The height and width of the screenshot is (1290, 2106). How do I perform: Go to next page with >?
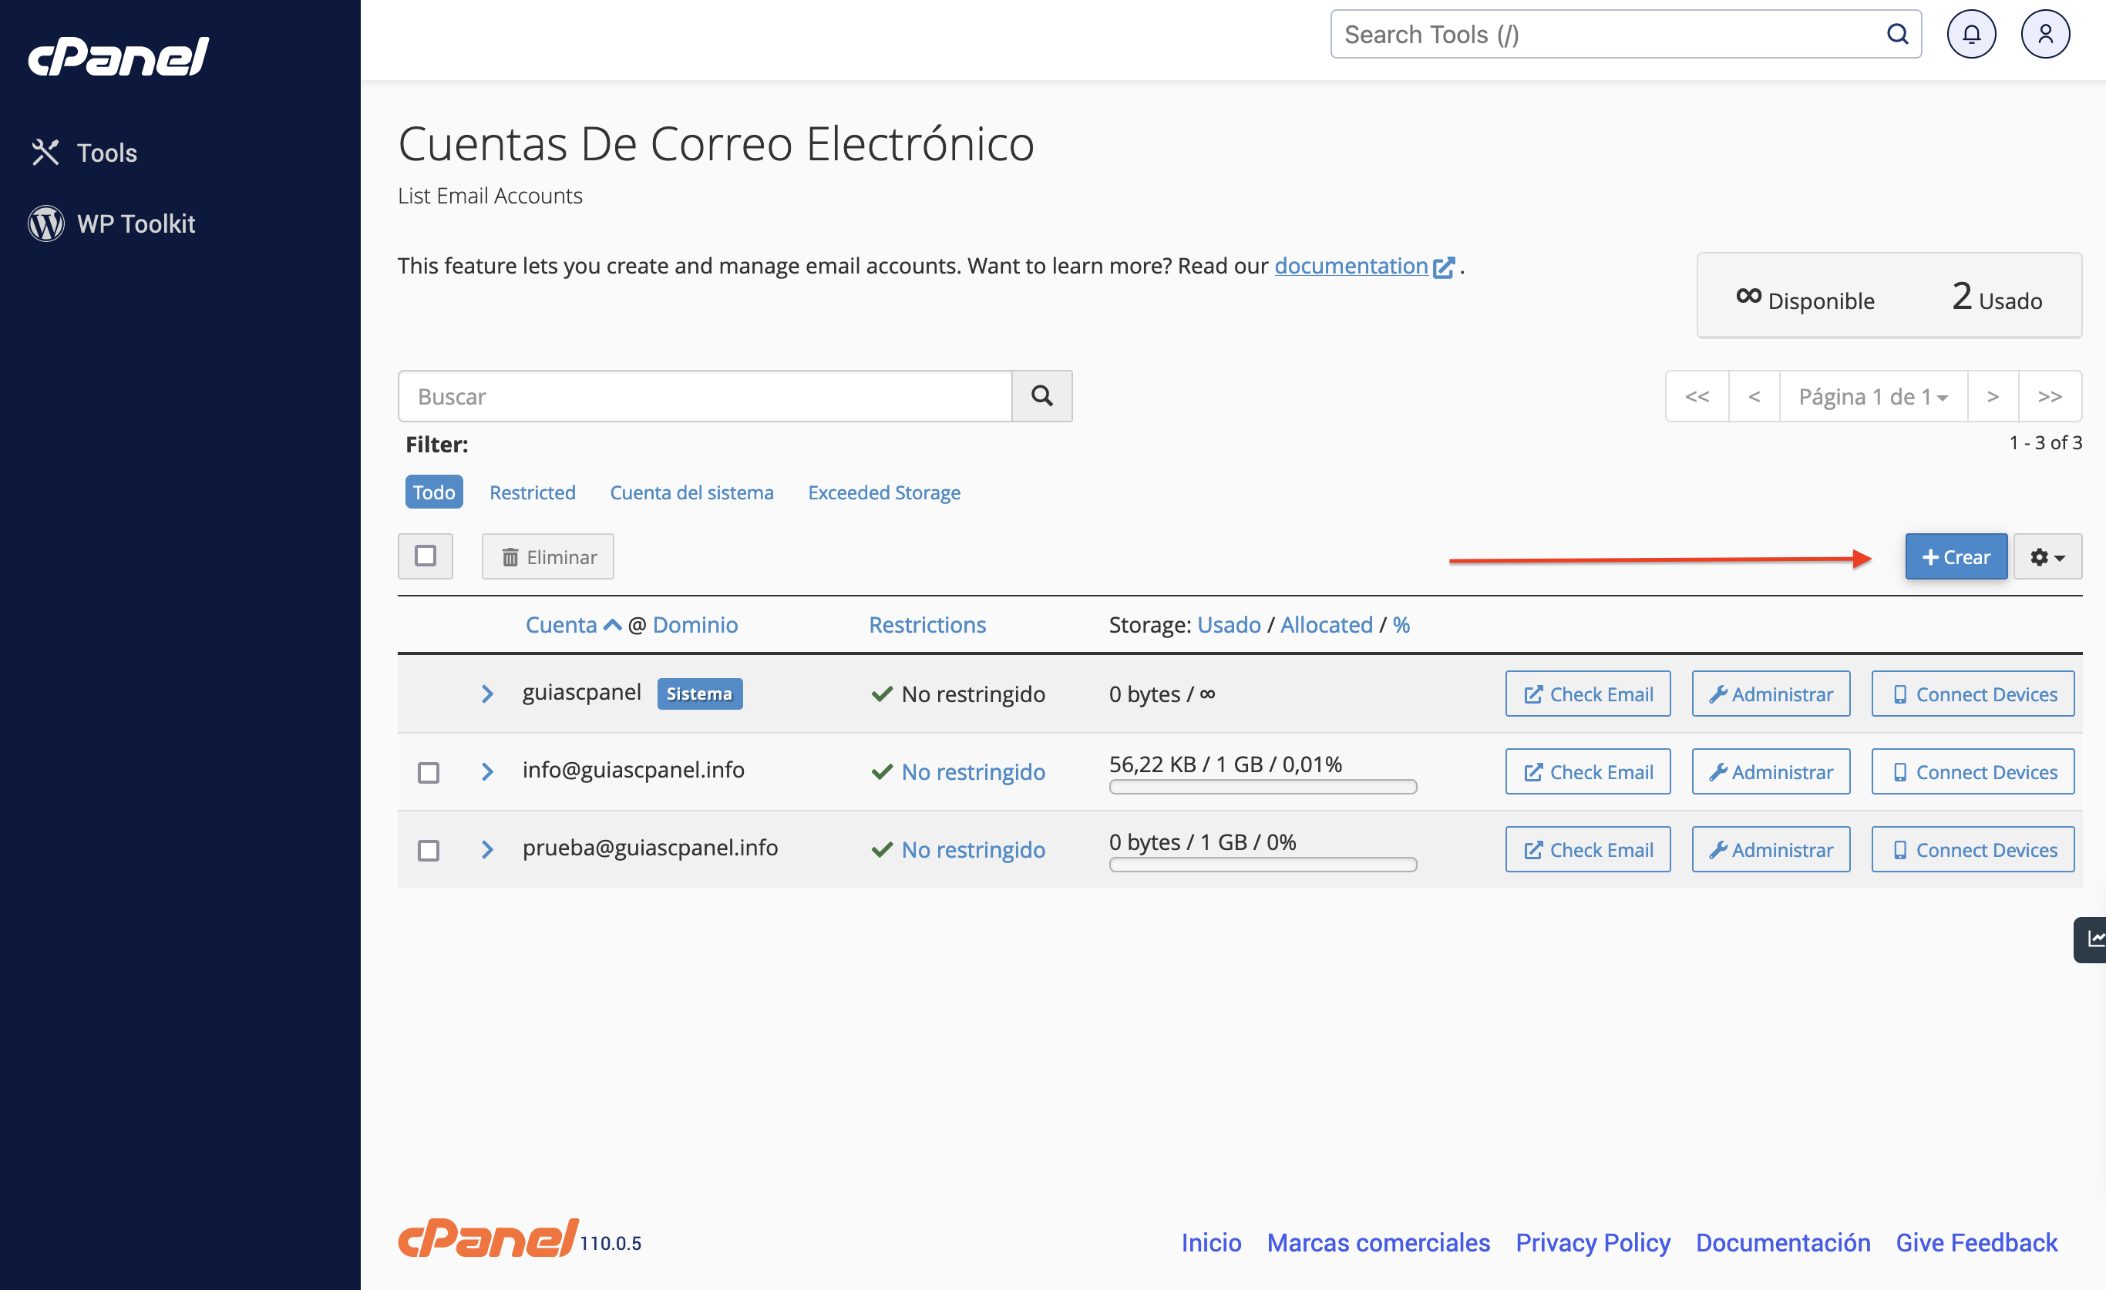[1993, 396]
